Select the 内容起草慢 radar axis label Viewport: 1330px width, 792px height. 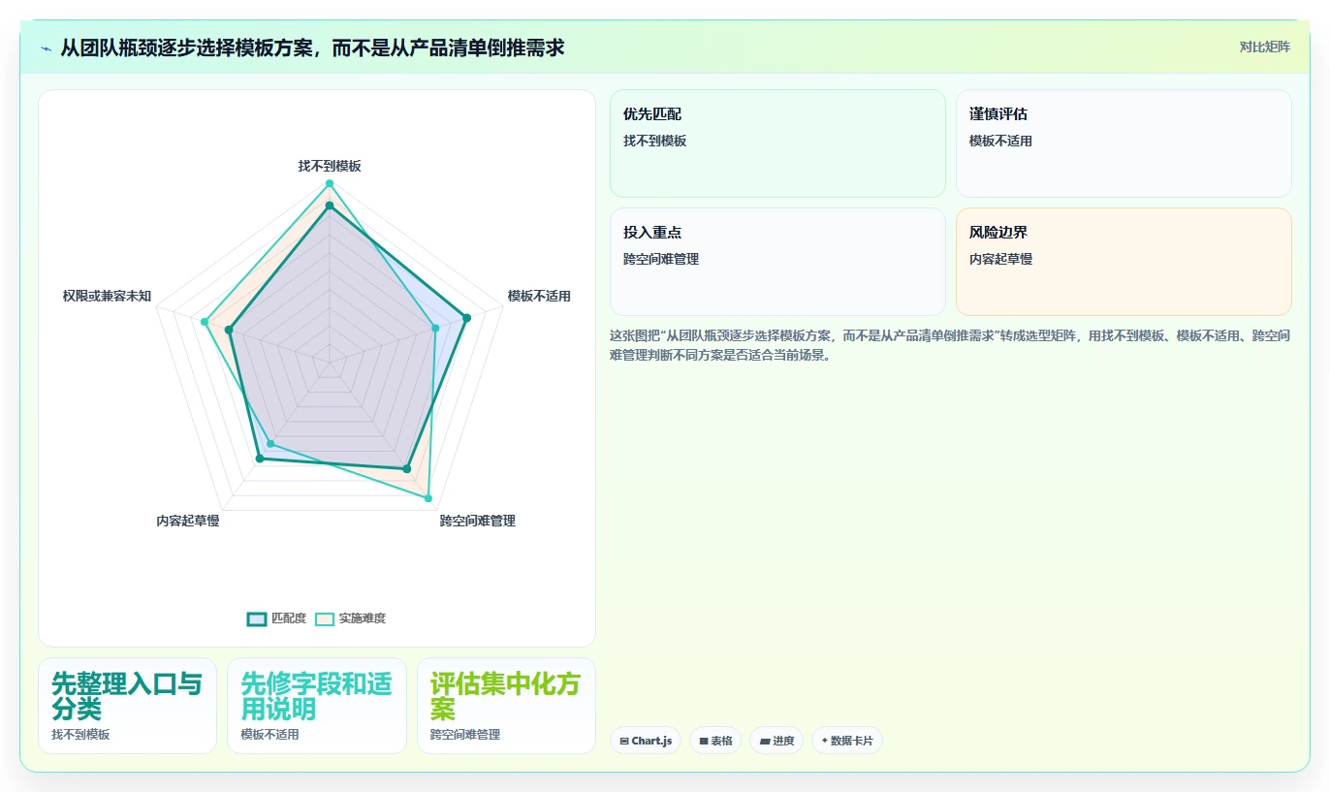pyautogui.click(x=188, y=521)
